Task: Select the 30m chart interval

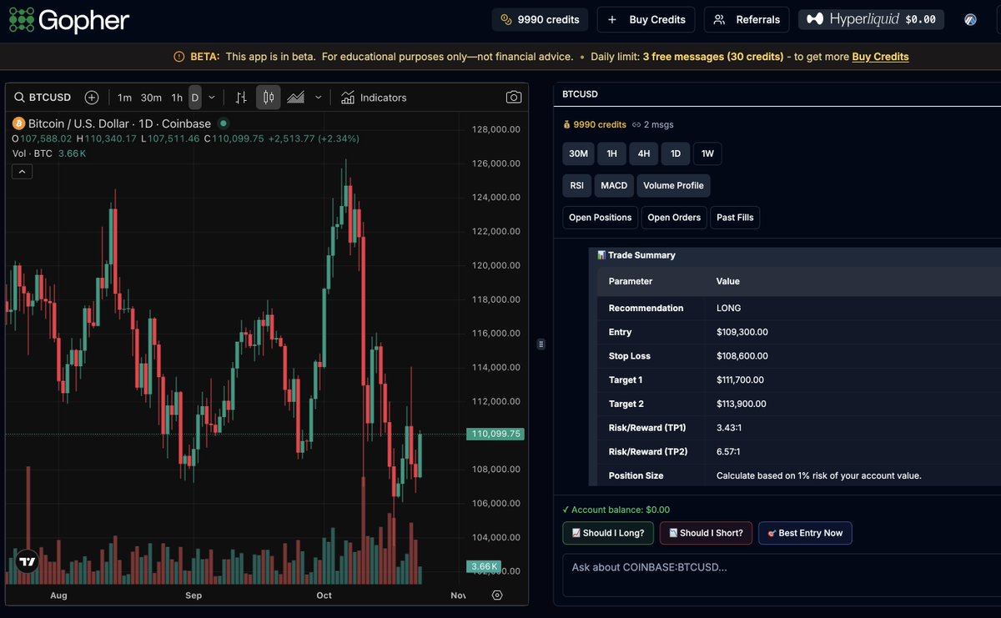Action: point(151,98)
